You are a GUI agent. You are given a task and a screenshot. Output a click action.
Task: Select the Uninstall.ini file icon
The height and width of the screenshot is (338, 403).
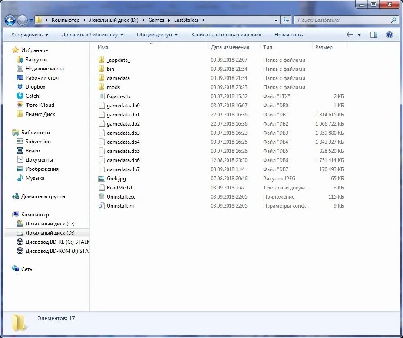click(x=102, y=206)
